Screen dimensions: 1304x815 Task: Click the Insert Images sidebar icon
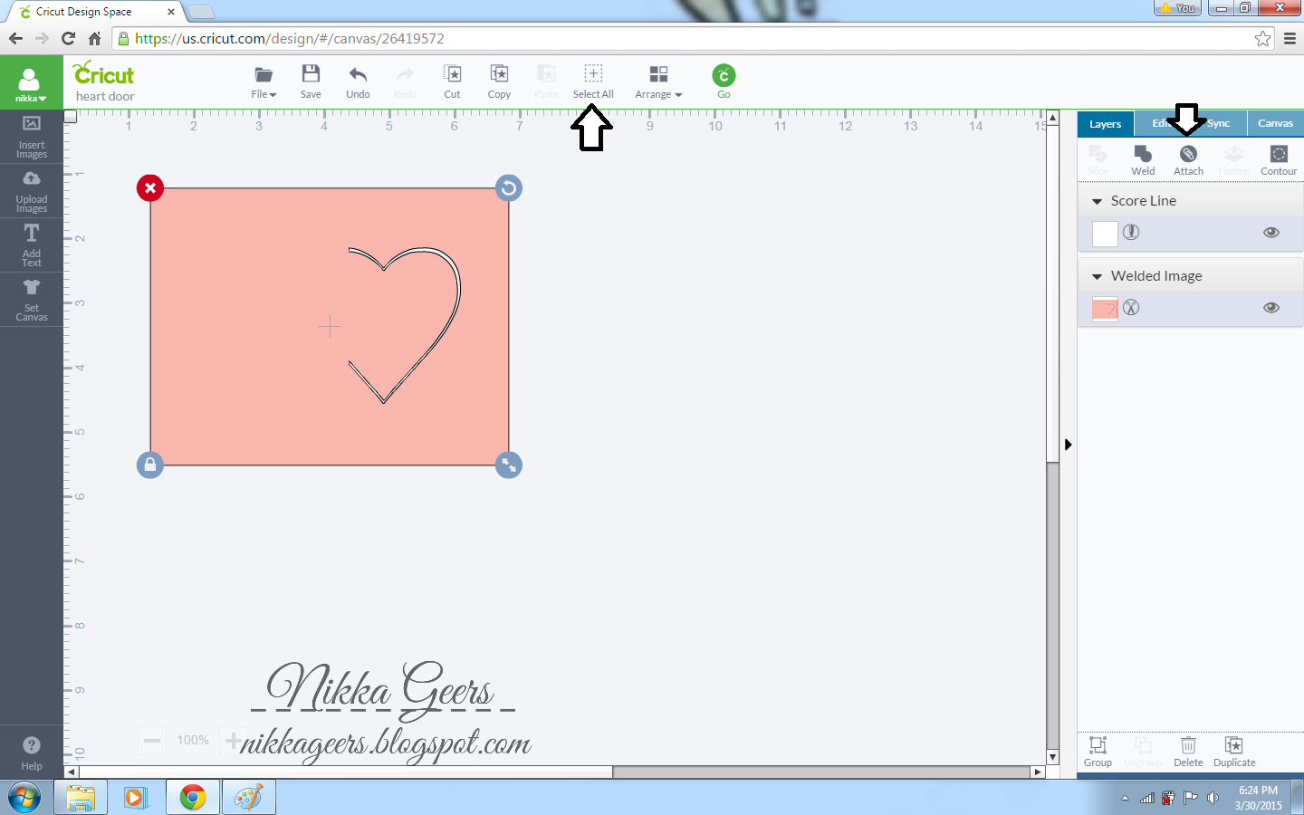click(31, 136)
